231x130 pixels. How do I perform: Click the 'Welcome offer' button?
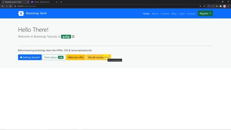click(x=76, y=57)
